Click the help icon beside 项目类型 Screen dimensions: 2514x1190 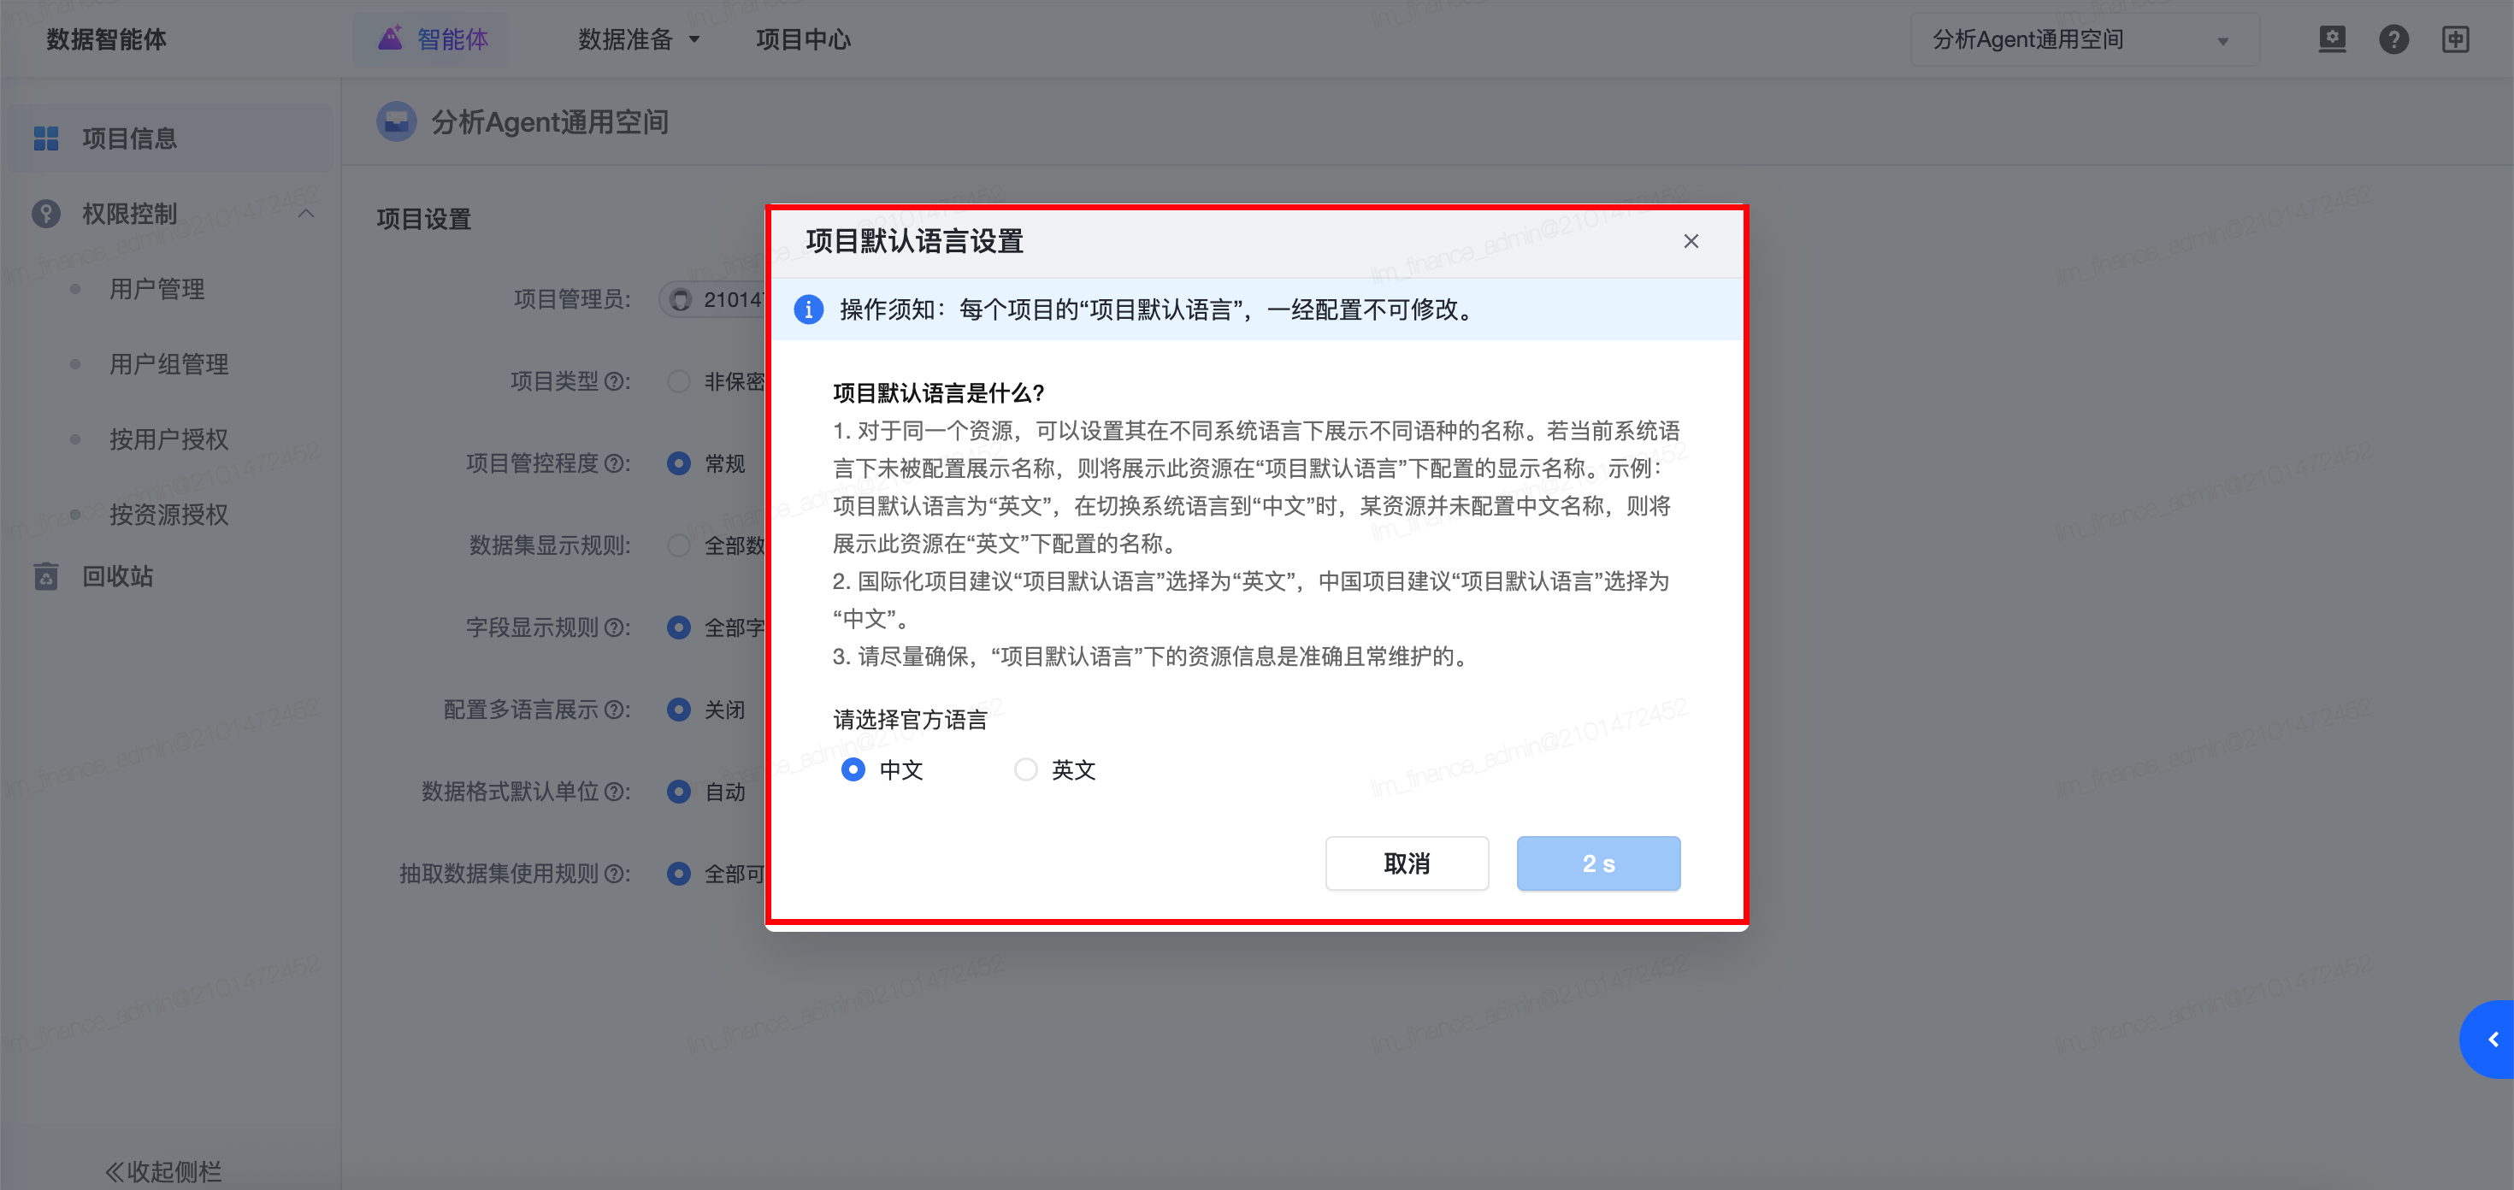616,381
